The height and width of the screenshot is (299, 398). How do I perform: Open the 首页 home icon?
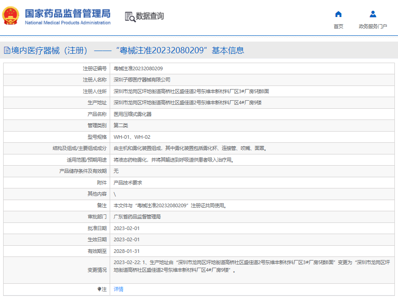point(338,14)
